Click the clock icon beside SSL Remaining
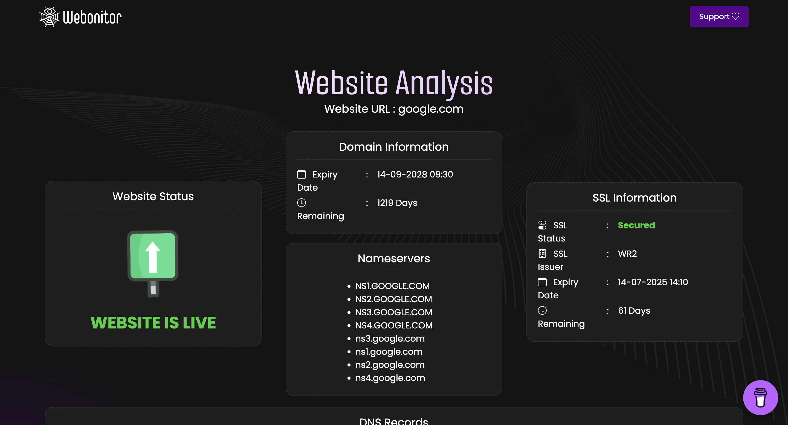 point(542,310)
